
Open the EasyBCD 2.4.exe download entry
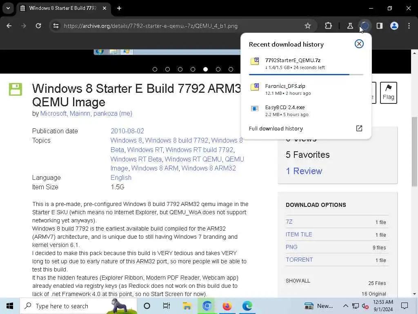click(x=306, y=111)
